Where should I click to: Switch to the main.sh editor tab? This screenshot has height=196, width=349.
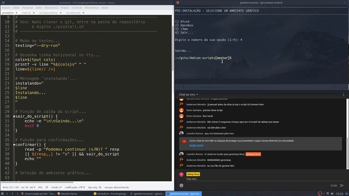coord(26,13)
